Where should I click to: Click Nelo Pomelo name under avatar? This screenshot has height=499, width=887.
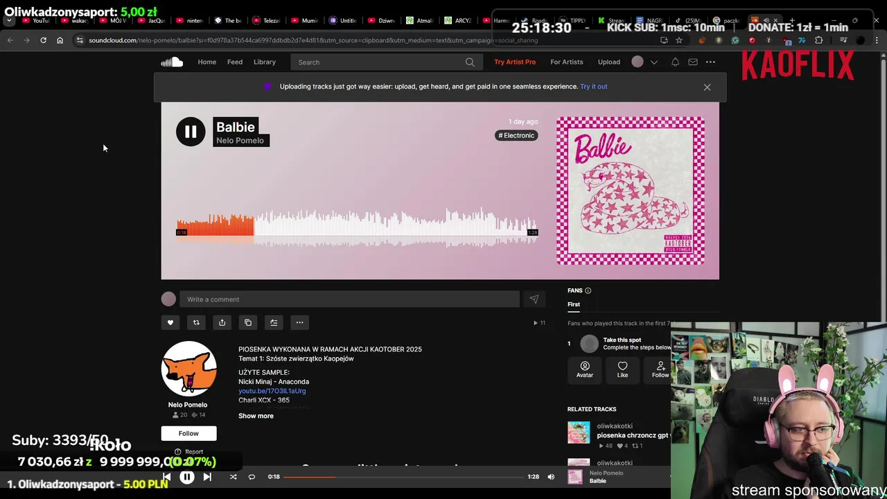188,405
